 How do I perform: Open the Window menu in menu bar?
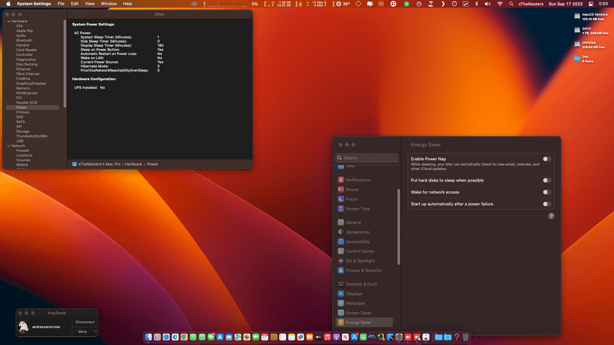pos(109,4)
